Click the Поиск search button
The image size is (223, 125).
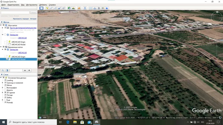coord(33,12)
